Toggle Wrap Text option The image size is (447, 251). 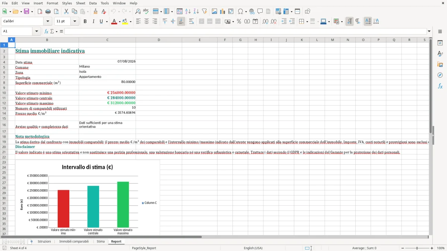[x=191, y=22]
